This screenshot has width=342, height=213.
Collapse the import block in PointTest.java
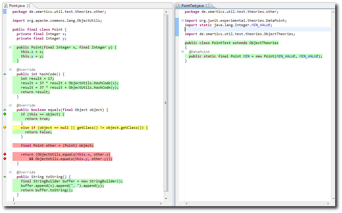point(182,21)
